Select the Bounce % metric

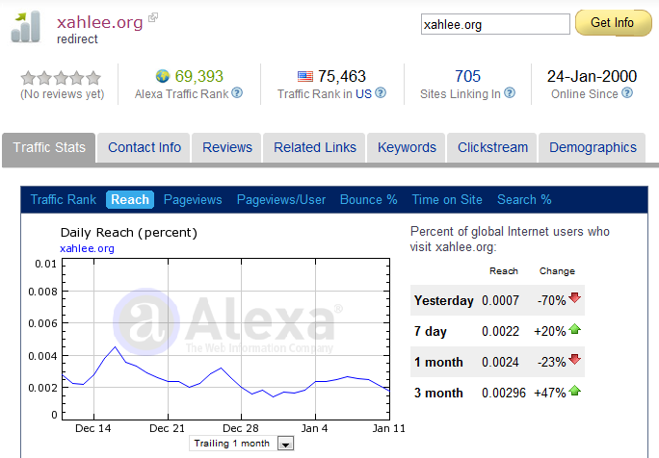(x=369, y=199)
